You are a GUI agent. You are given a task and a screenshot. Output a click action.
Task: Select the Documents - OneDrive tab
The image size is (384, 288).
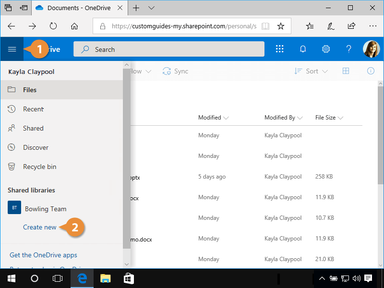(x=79, y=8)
